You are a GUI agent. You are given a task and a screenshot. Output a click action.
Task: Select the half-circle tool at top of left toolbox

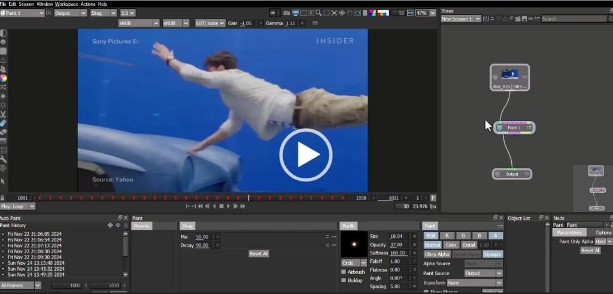(3, 33)
